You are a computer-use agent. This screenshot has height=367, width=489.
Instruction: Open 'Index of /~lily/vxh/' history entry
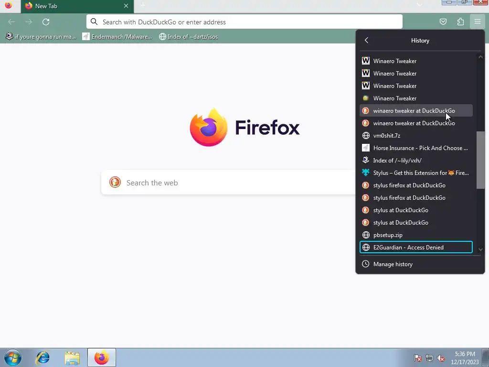click(416, 161)
